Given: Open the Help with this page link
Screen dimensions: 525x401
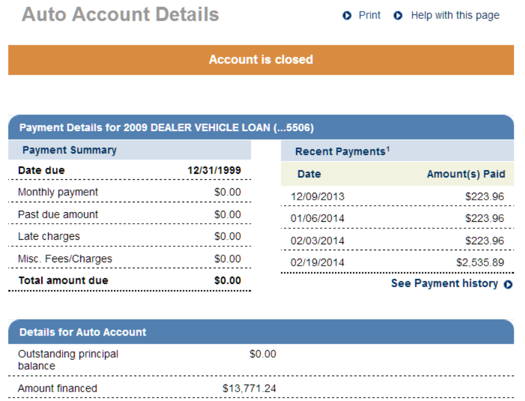Looking at the screenshot, I should [x=455, y=15].
